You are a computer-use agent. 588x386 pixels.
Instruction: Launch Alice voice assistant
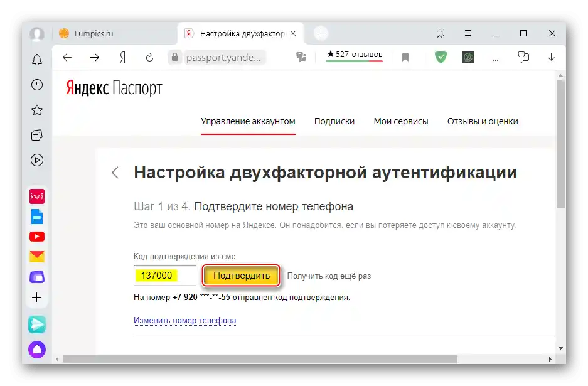pos(37,350)
